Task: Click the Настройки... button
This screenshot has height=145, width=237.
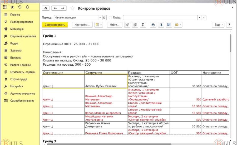Action: click(82, 25)
